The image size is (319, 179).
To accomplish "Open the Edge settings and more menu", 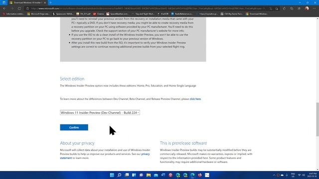I will tap(314, 8).
